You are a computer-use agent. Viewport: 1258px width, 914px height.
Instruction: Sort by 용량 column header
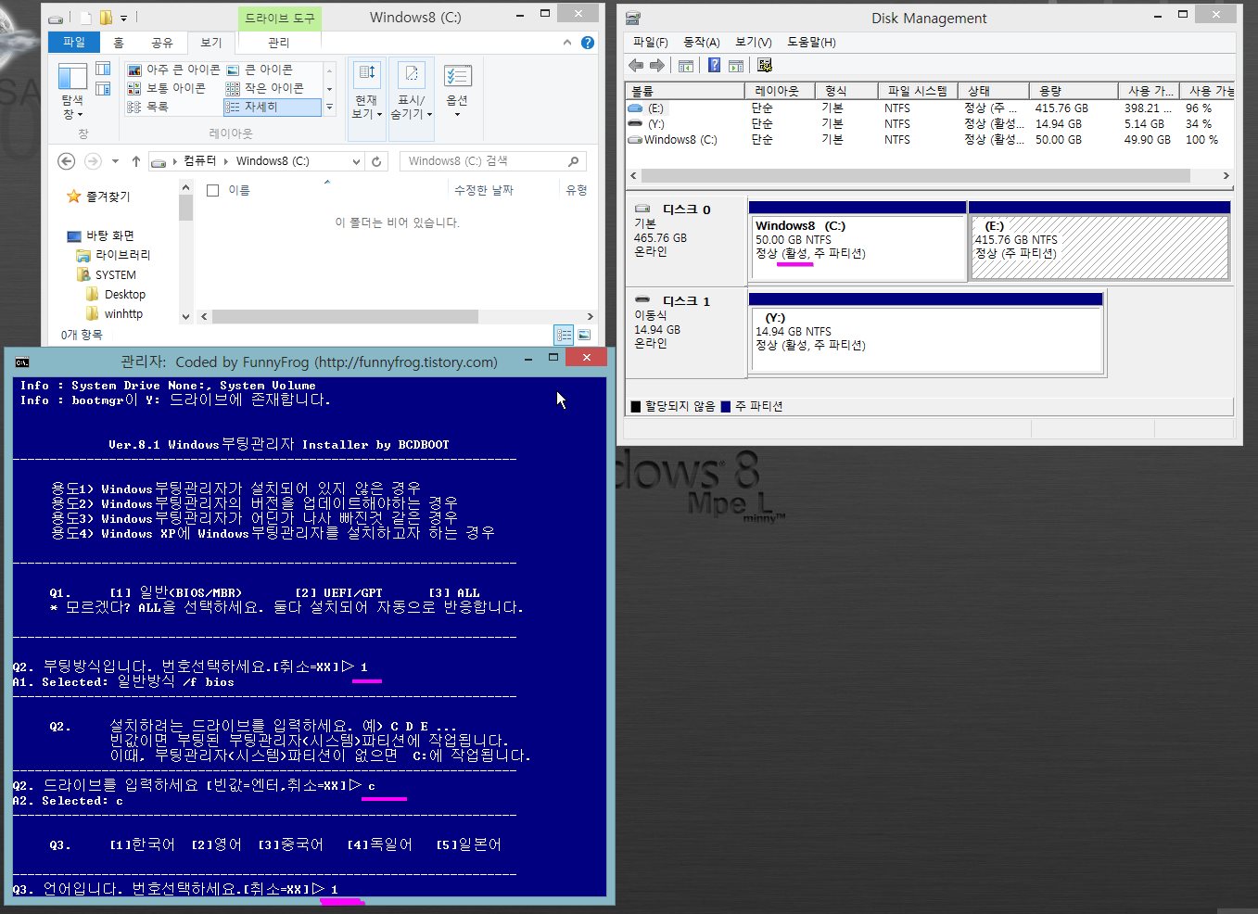tap(1073, 91)
